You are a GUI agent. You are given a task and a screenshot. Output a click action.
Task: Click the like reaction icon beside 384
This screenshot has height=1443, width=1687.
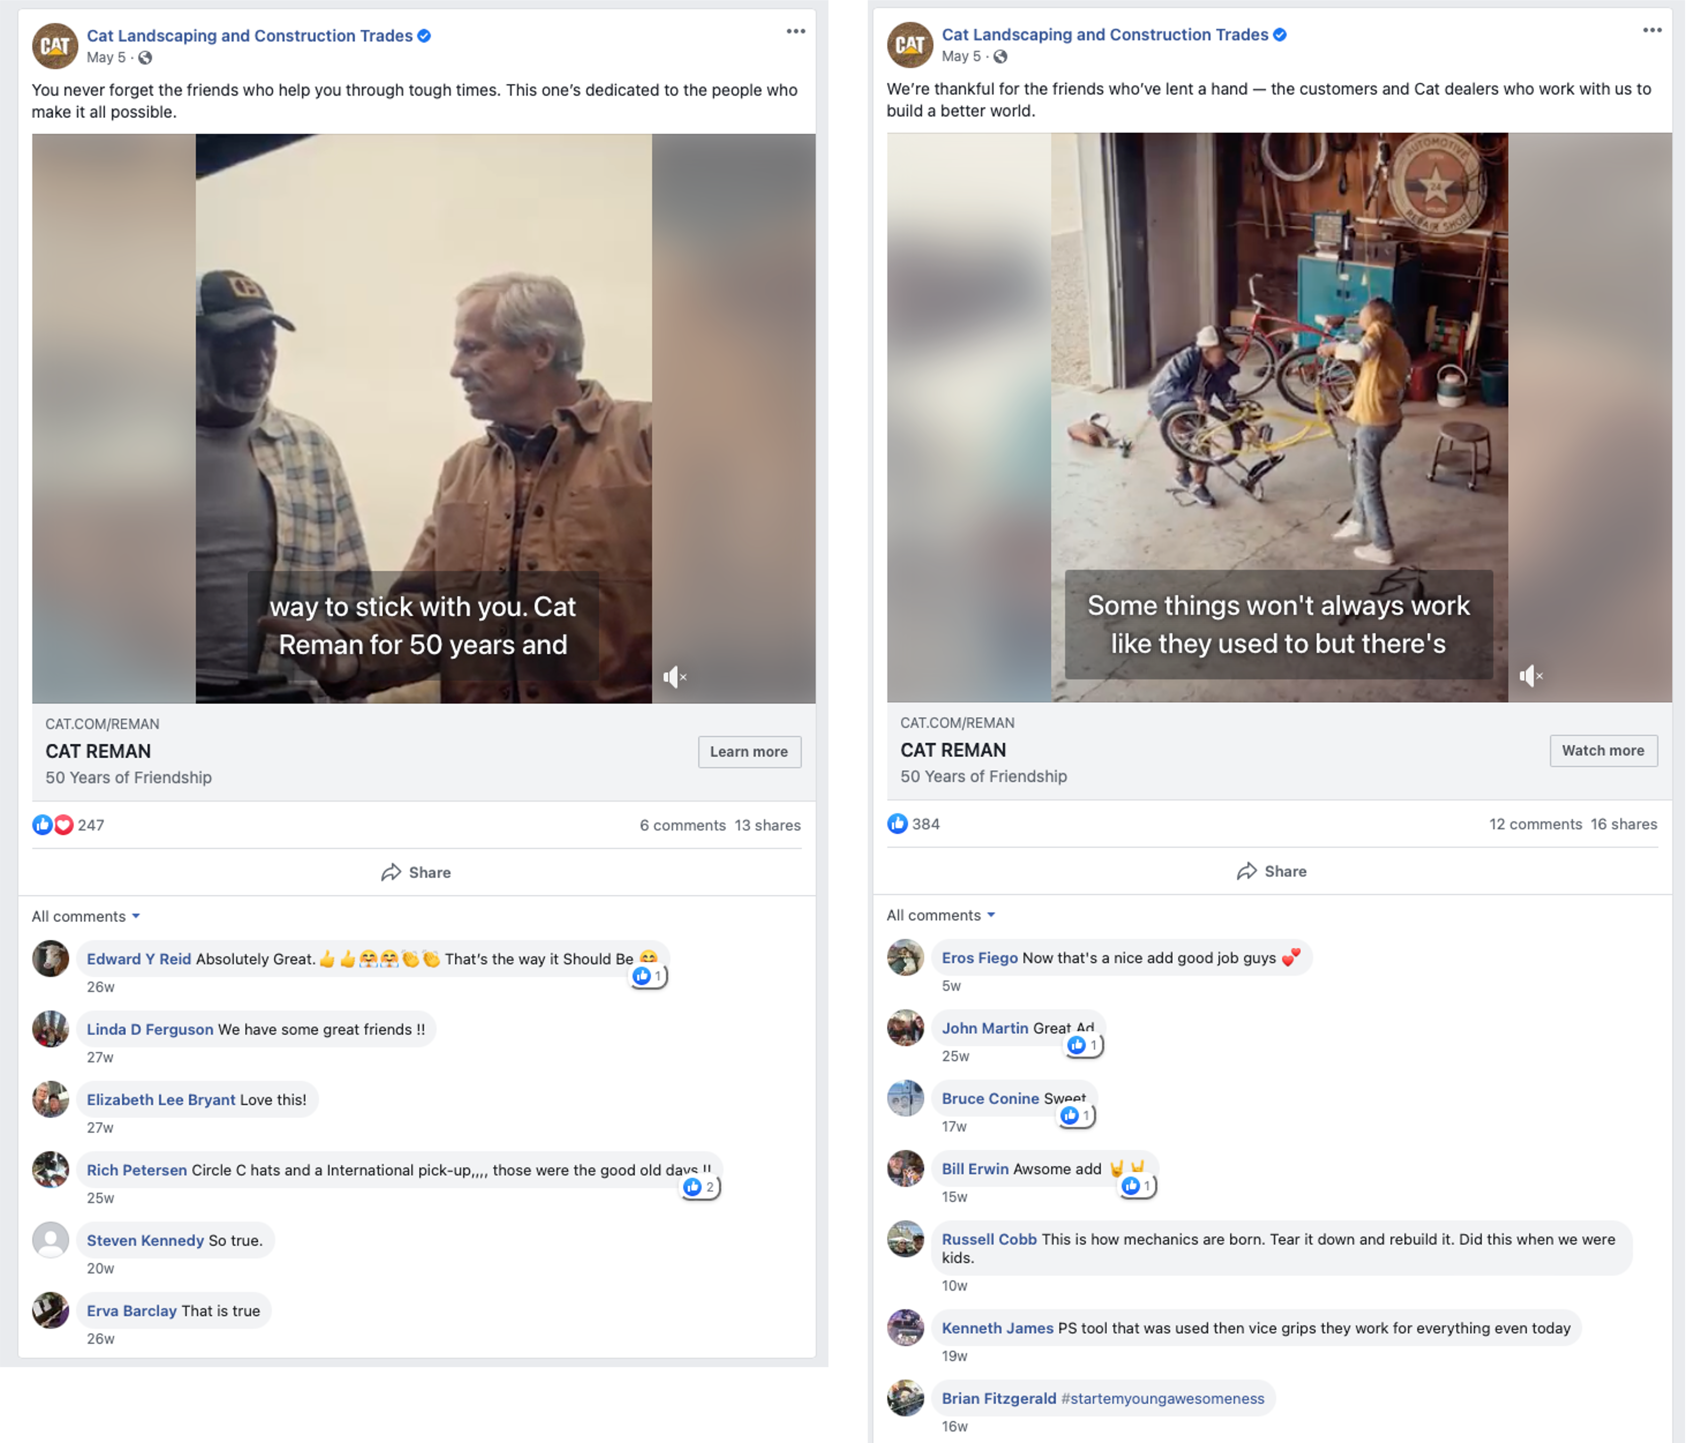tap(897, 824)
